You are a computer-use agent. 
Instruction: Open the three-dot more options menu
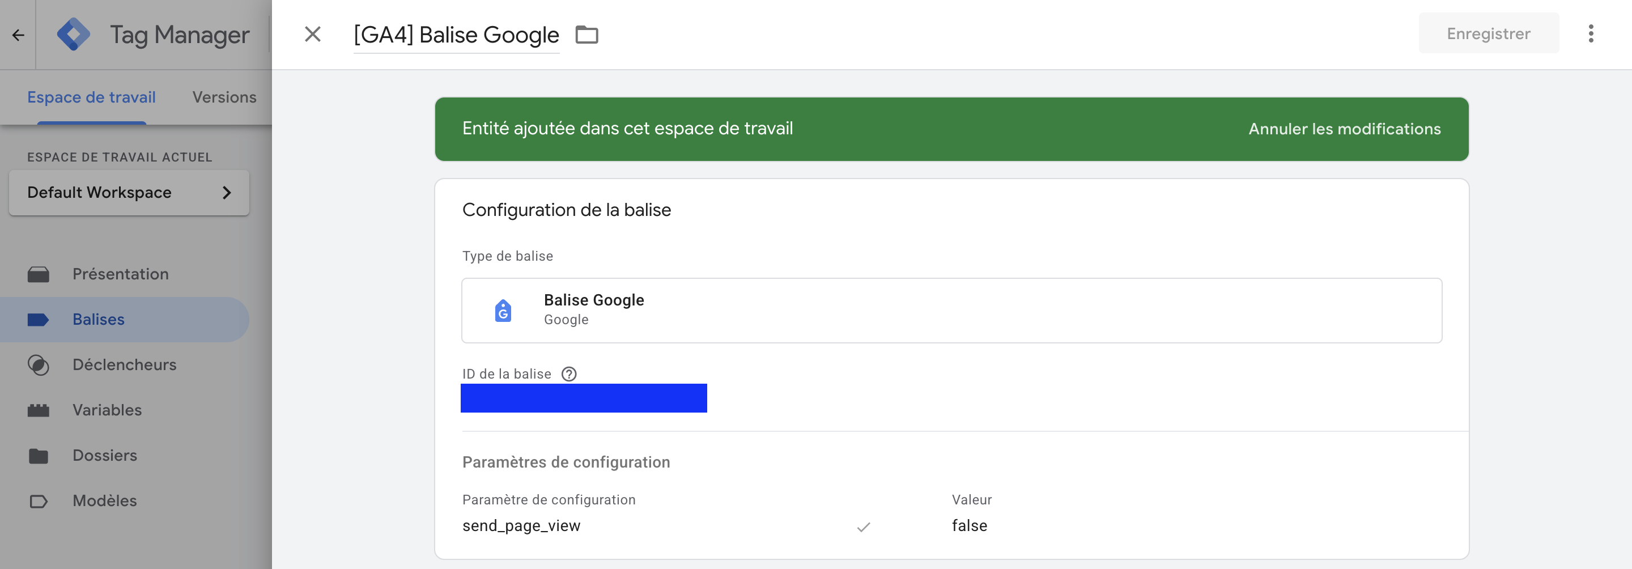click(1590, 33)
